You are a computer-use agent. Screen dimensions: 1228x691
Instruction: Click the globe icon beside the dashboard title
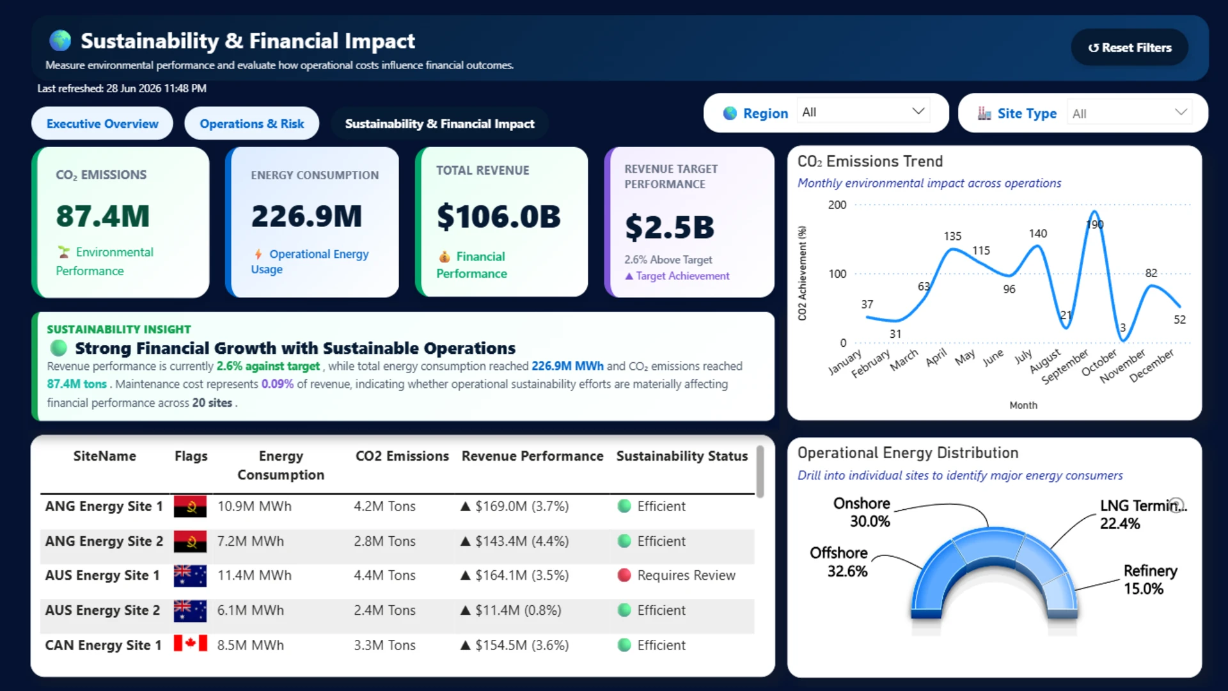[60, 40]
